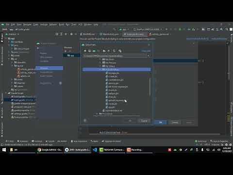Toggle the Project tool window side tab

point(2,37)
